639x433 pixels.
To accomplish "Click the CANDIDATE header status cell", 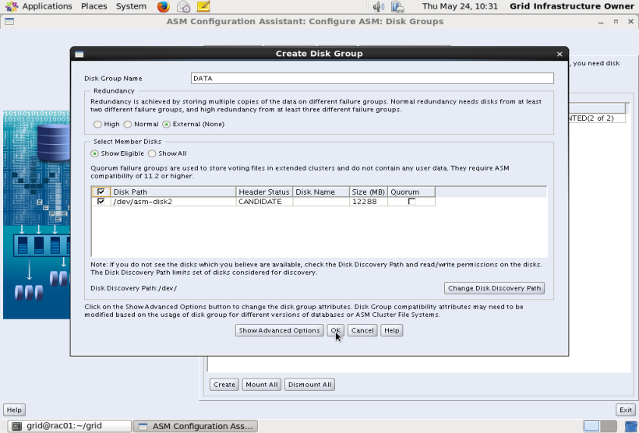I will click(x=264, y=202).
